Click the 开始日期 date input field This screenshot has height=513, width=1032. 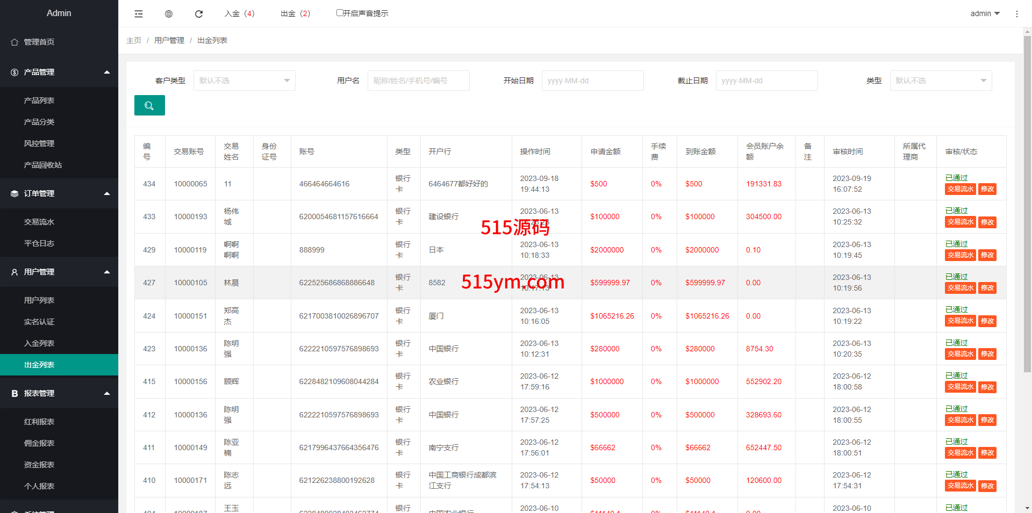(592, 81)
